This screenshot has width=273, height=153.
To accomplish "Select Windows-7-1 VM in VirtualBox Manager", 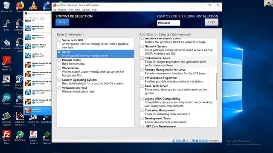I will [x=38, y=37].
